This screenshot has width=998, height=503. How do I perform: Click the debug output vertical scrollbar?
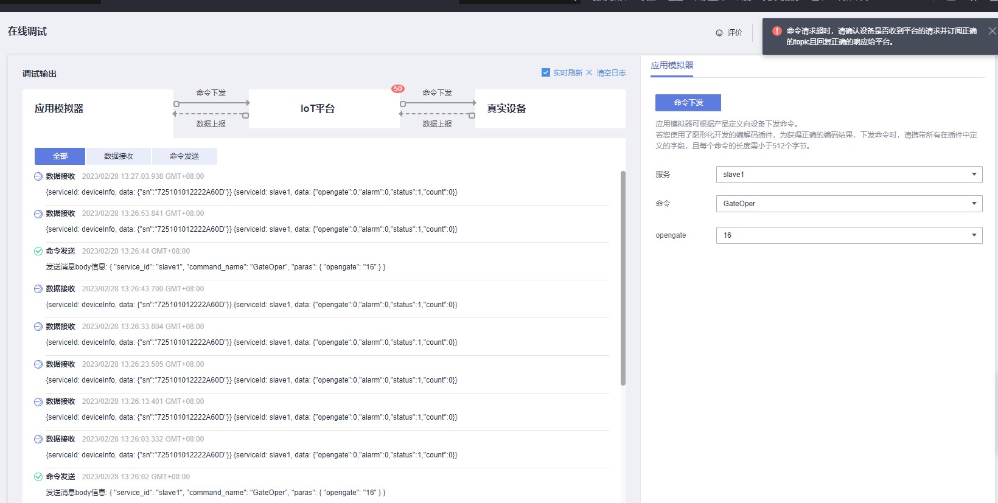click(623, 278)
